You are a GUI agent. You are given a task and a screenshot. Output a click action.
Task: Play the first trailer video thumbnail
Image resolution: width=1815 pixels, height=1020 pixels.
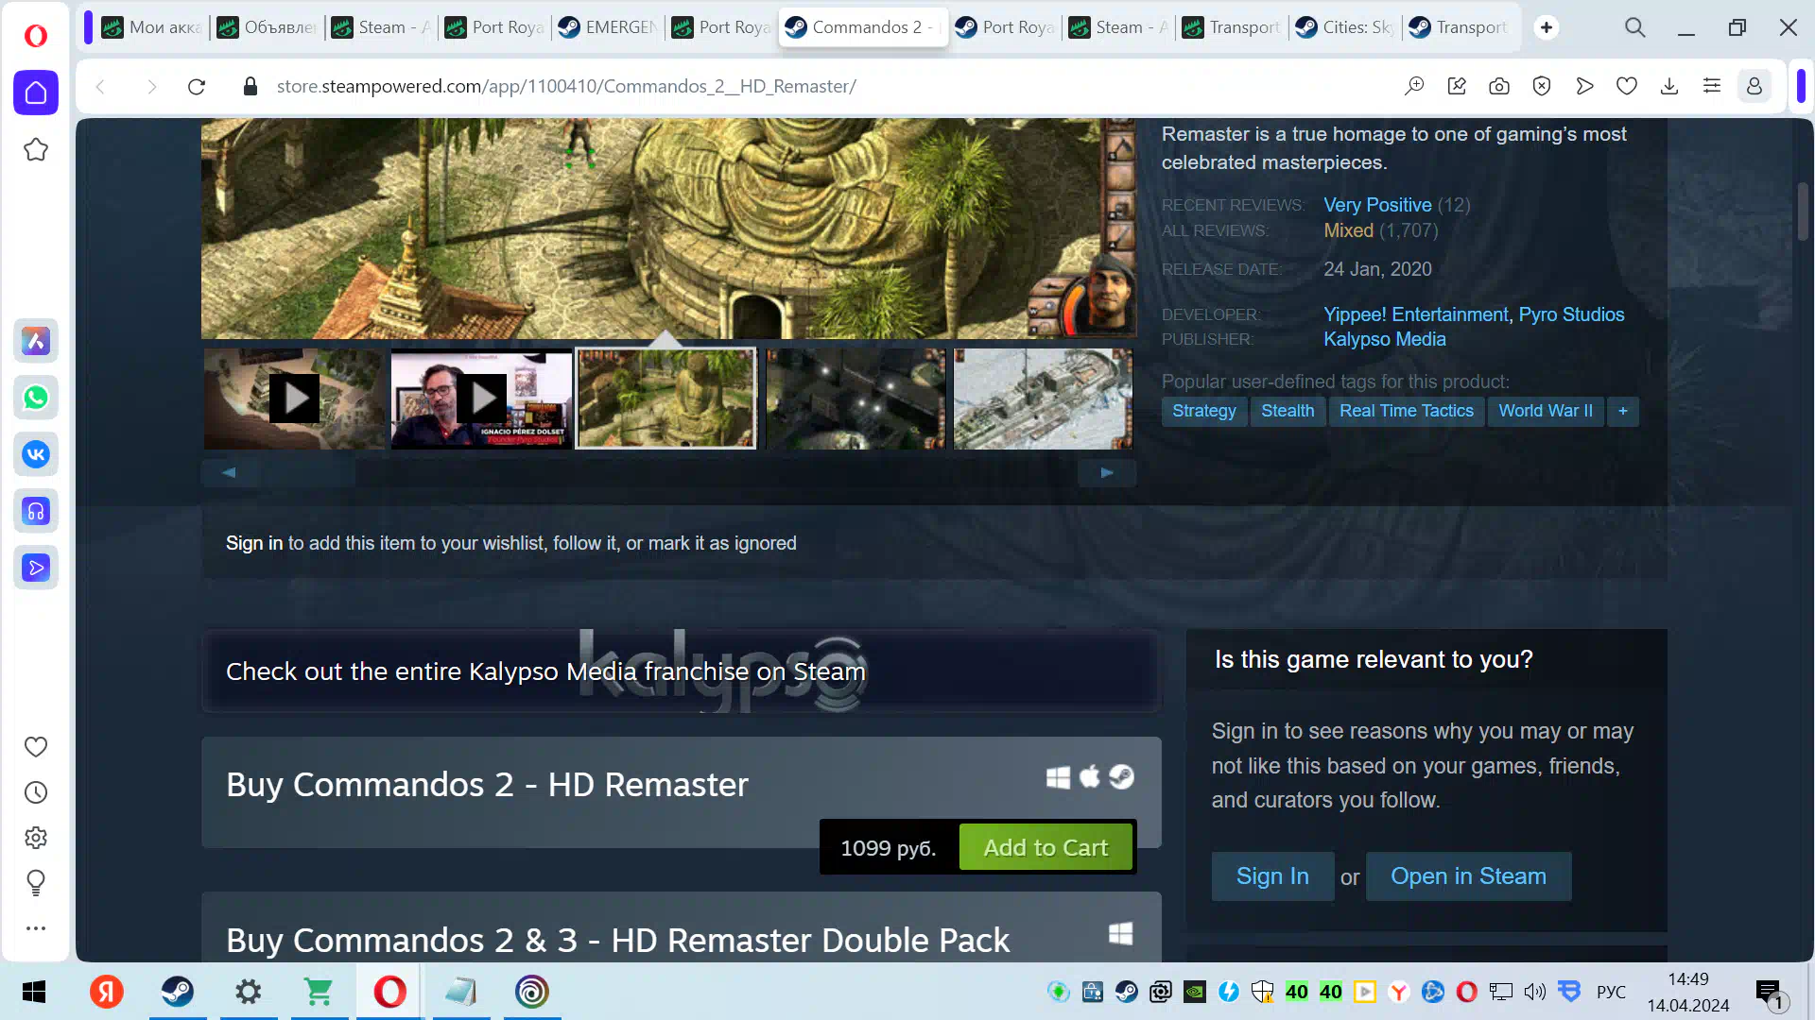(294, 399)
